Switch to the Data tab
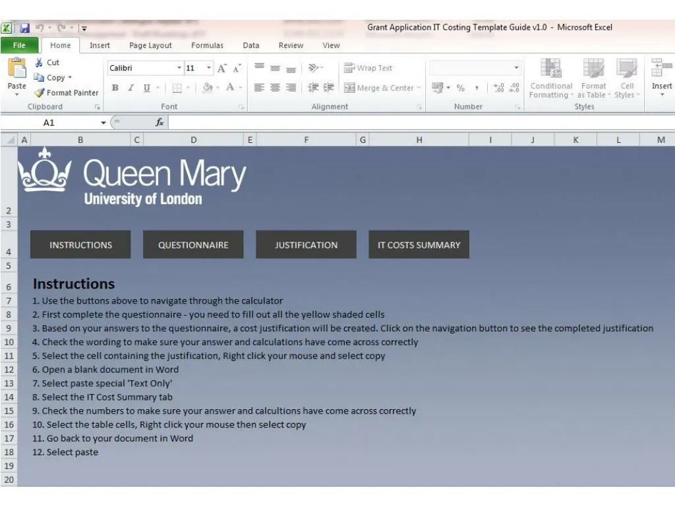The width and height of the screenshot is (675, 506). [x=250, y=45]
